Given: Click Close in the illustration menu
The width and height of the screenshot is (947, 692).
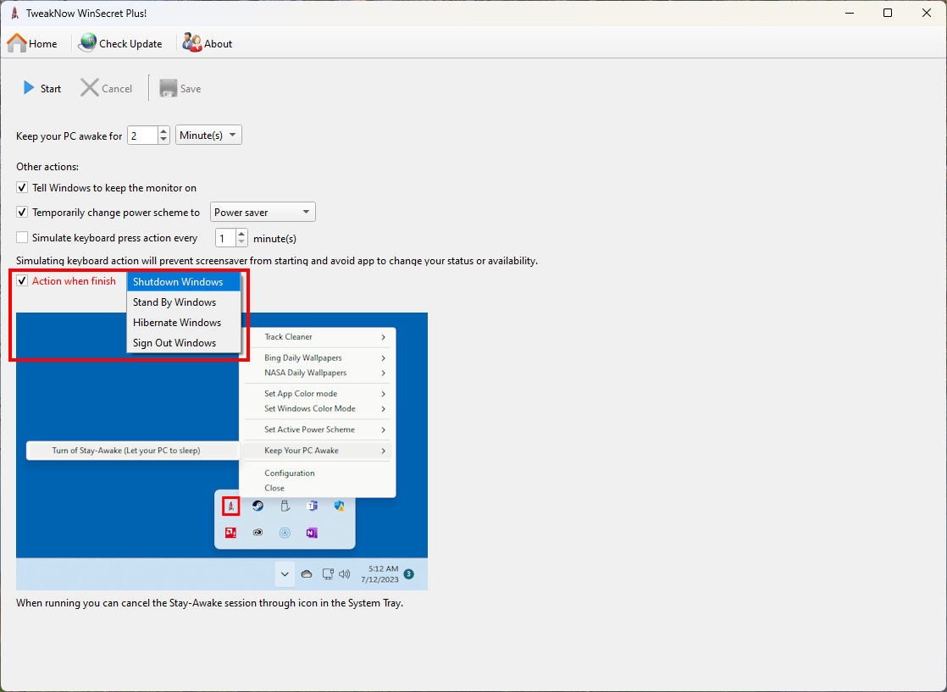Looking at the screenshot, I should (x=274, y=488).
